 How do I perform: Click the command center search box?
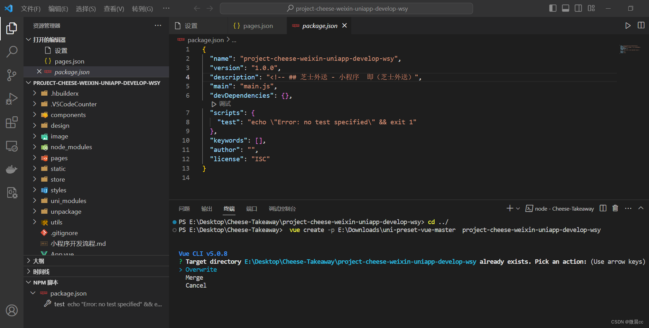pos(346,9)
